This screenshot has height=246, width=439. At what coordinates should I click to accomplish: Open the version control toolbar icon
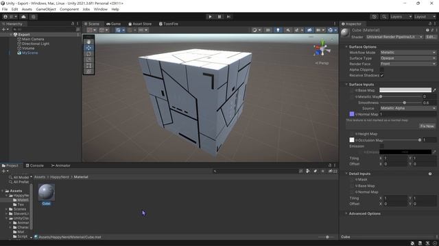pos(34,16)
